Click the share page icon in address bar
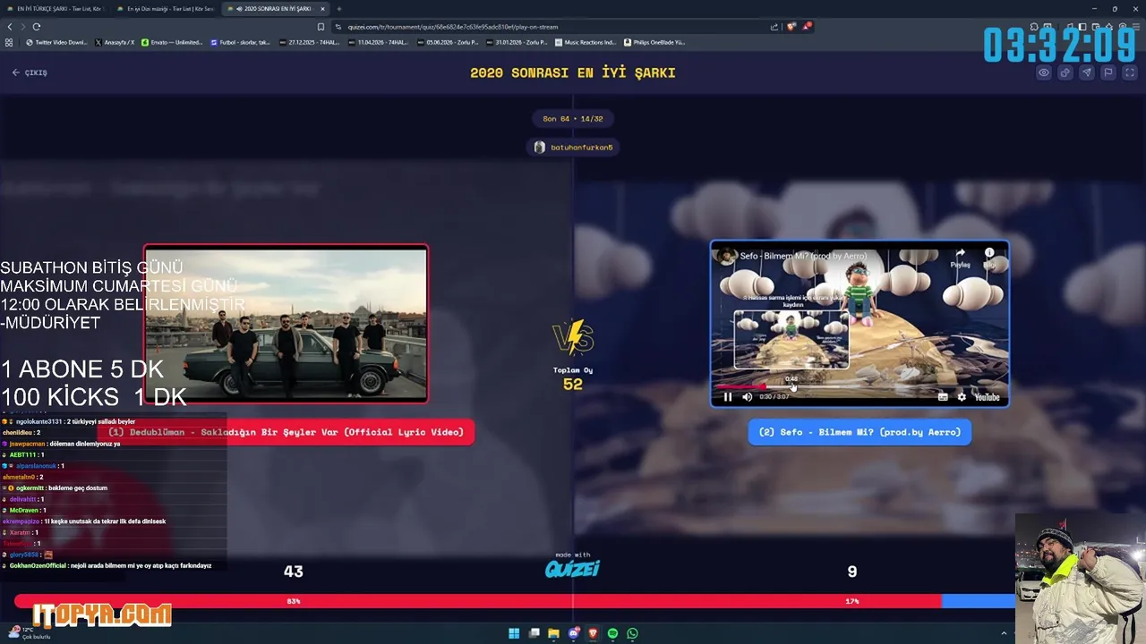 tap(774, 27)
